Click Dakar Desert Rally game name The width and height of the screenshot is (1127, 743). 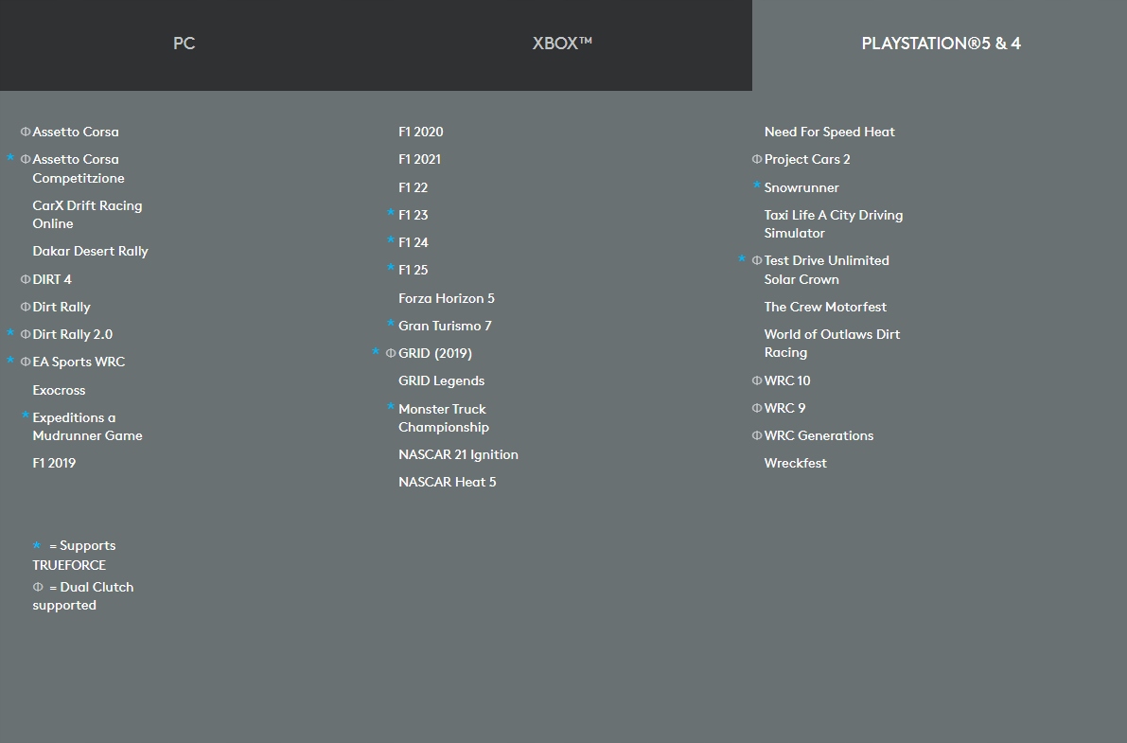click(x=91, y=251)
